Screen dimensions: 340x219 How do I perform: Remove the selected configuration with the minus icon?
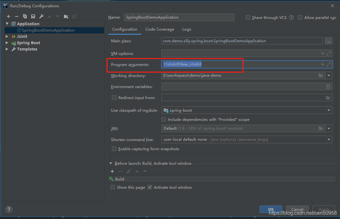tap(17, 16)
